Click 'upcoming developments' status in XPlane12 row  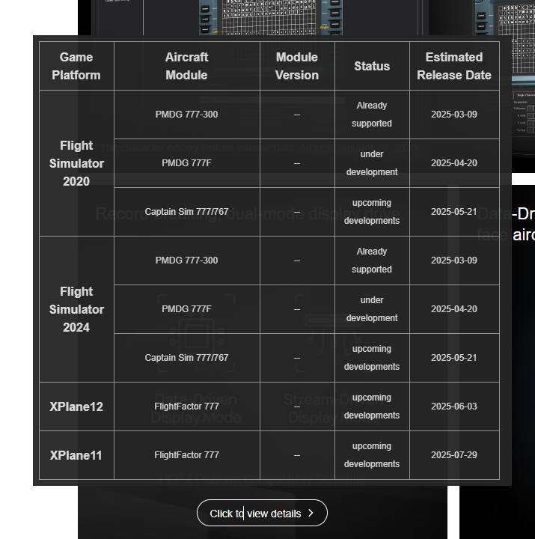tap(372, 406)
